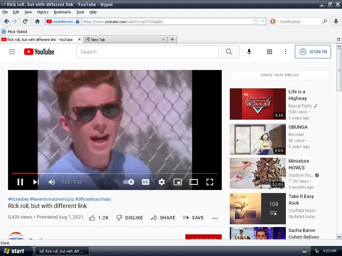Open the View menu
The height and width of the screenshot is (256, 342).
click(x=28, y=12)
